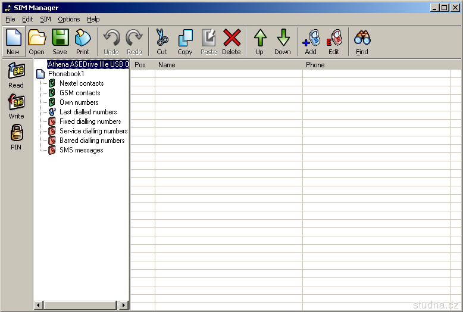The width and height of the screenshot is (463, 312).
Task: Click the Name column header
Action: (228, 65)
